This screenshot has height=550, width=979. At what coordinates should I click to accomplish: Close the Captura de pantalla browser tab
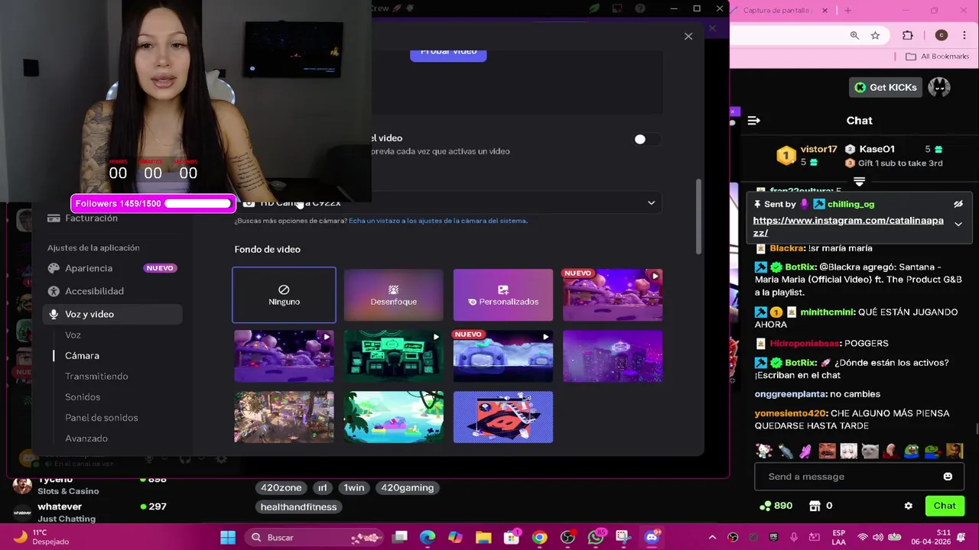[x=825, y=11]
